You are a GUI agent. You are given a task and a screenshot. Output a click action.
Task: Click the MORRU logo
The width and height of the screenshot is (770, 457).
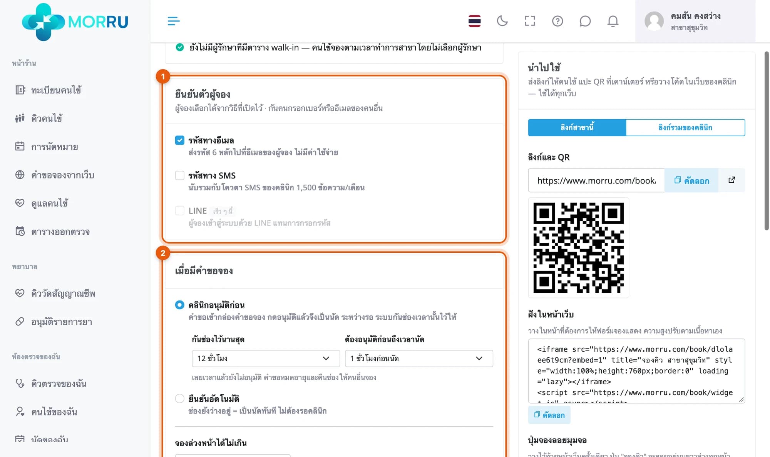pyautogui.click(x=75, y=22)
